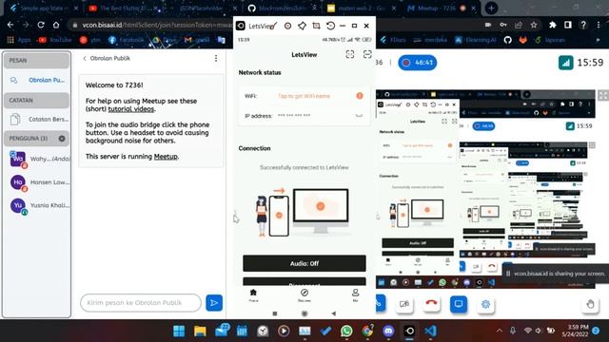Start recording with LetsView record icon

click(287, 26)
